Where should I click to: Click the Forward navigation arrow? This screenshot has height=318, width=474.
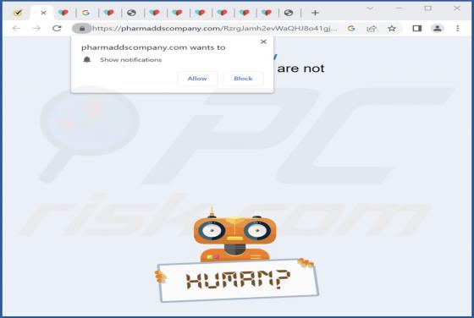[x=36, y=29]
